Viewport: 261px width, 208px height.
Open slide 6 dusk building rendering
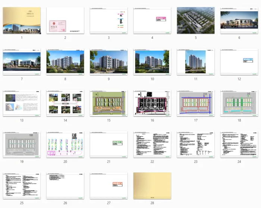click(x=239, y=21)
